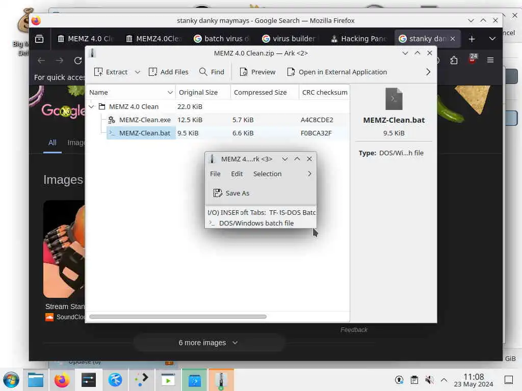This screenshot has height=391, width=522.
Task: Open the Extract dropdown arrow
Action: click(138, 72)
